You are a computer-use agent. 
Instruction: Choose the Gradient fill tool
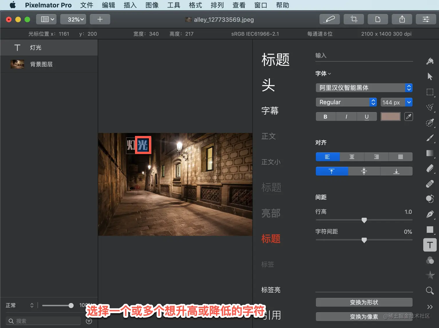[430, 153]
